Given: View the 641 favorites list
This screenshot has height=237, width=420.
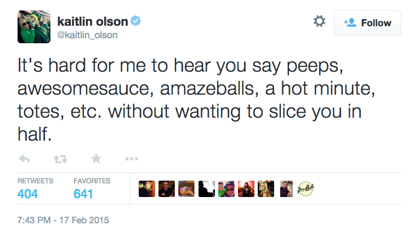Looking at the screenshot, I should 83,193.
